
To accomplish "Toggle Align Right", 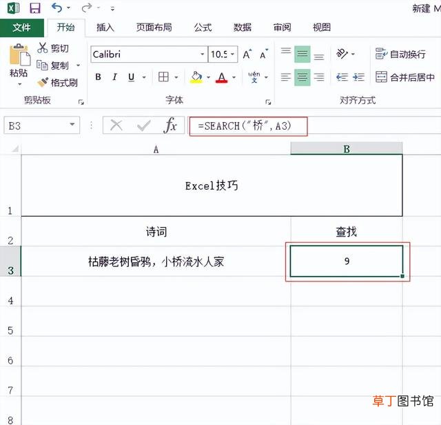I will tap(319, 77).
